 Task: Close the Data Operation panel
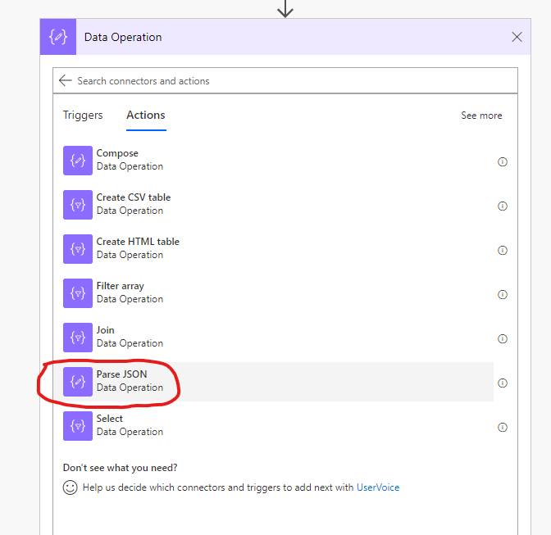pyautogui.click(x=517, y=37)
